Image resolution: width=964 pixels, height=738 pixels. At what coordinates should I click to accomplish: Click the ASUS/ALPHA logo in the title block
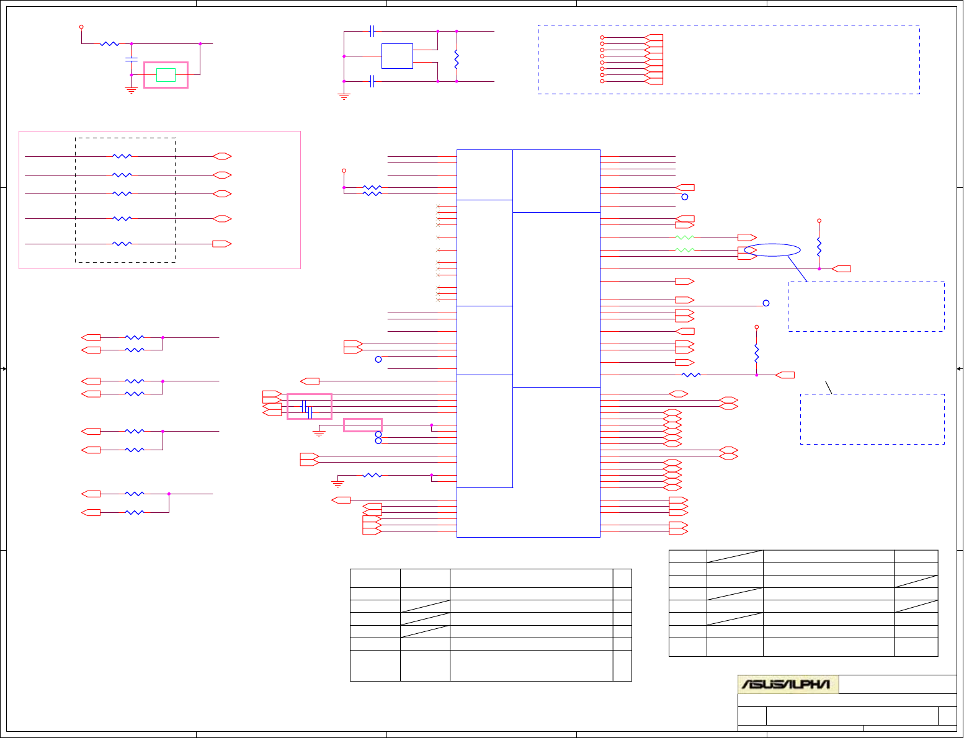[x=788, y=685]
